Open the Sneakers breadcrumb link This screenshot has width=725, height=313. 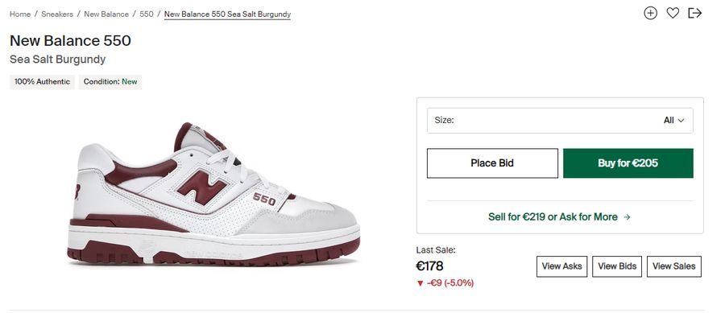tap(57, 14)
